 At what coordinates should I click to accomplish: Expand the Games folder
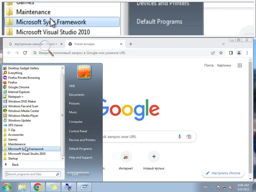point(31,139)
